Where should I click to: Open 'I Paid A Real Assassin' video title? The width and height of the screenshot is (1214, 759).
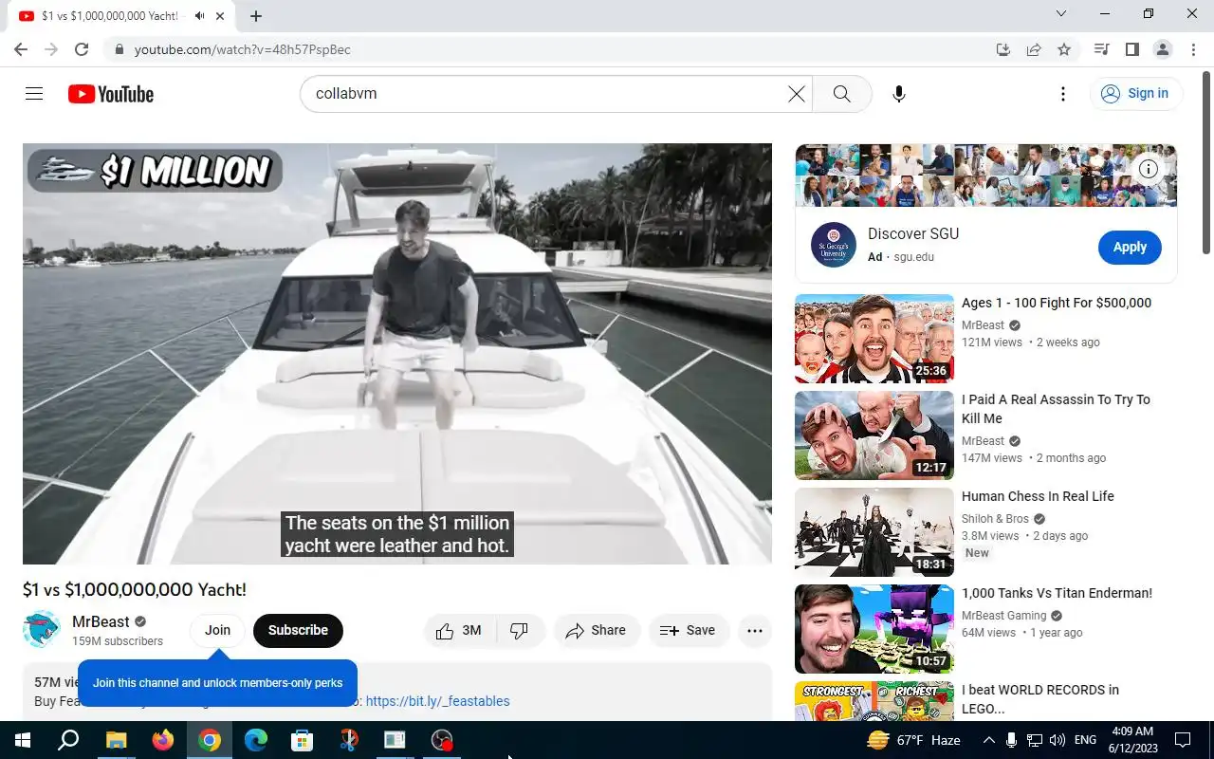pyautogui.click(x=1056, y=409)
